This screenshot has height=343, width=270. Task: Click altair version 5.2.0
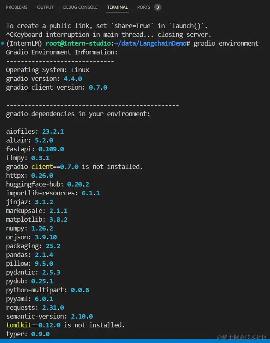coord(44,140)
